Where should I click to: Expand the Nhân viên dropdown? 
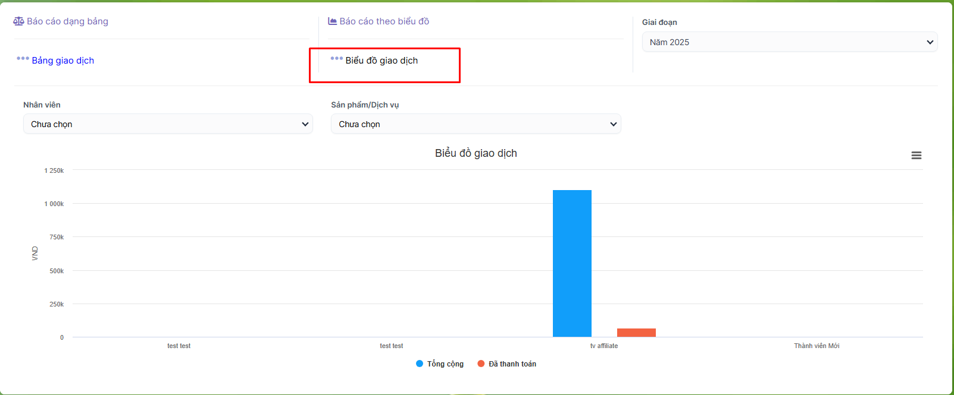(168, 124)
